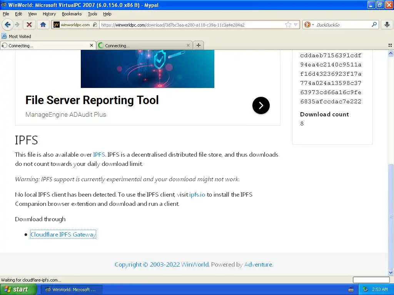Screen dimensions: 394x295
Task: Open the View menu
Action: click(x=32, y=14)
